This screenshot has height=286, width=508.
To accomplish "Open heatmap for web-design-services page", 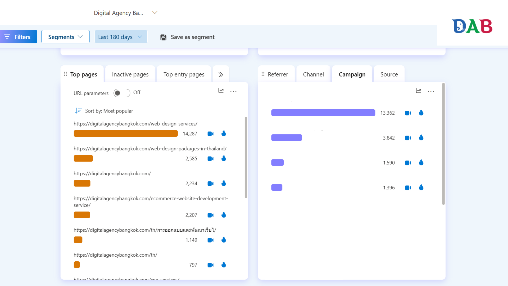I will (x=224, y=133).
